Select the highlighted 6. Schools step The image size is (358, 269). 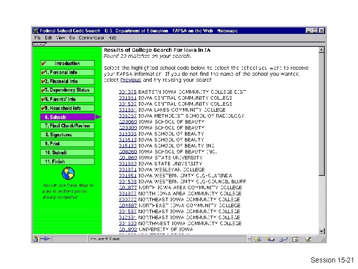[67, 117]
